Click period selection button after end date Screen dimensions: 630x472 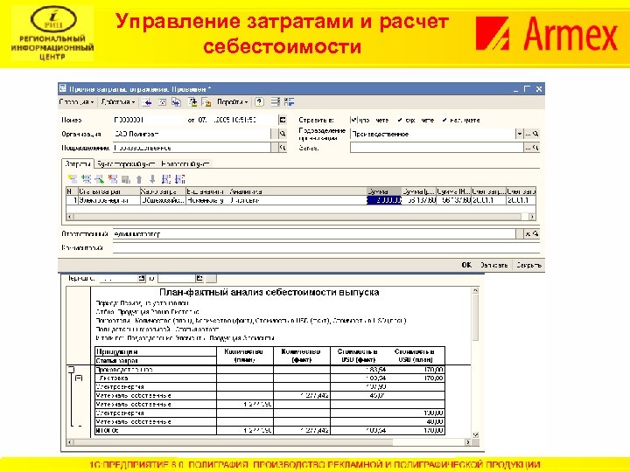tap(212, 278)
